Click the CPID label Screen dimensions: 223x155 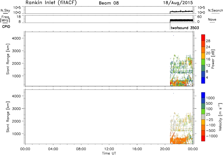(6, 27)
